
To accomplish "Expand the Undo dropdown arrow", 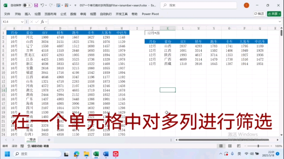I will (46, 5).
